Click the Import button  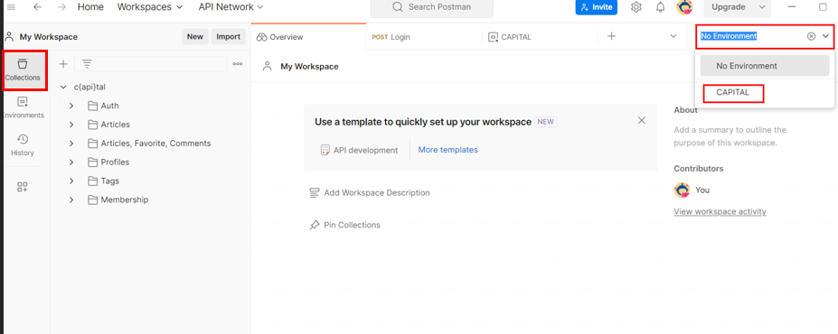click(x=228, y=36)
